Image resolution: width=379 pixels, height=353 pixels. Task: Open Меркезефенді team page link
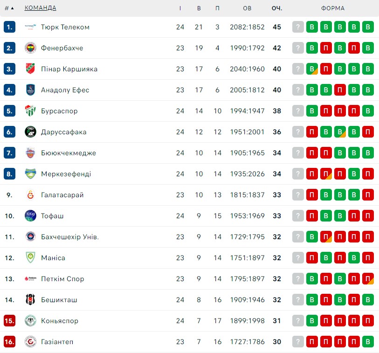pos(66,174)
